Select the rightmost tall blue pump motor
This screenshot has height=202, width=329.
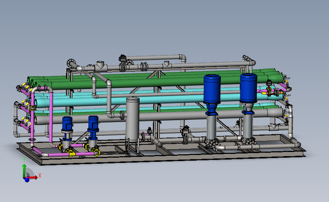pyautogui.click(x=249, y=88)
